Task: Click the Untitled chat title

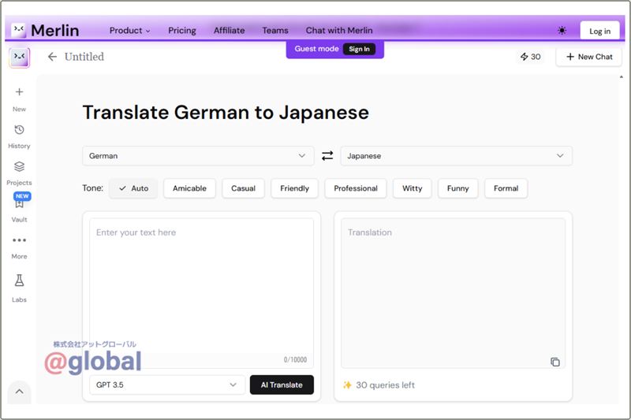Action: (x=84, y=57)
